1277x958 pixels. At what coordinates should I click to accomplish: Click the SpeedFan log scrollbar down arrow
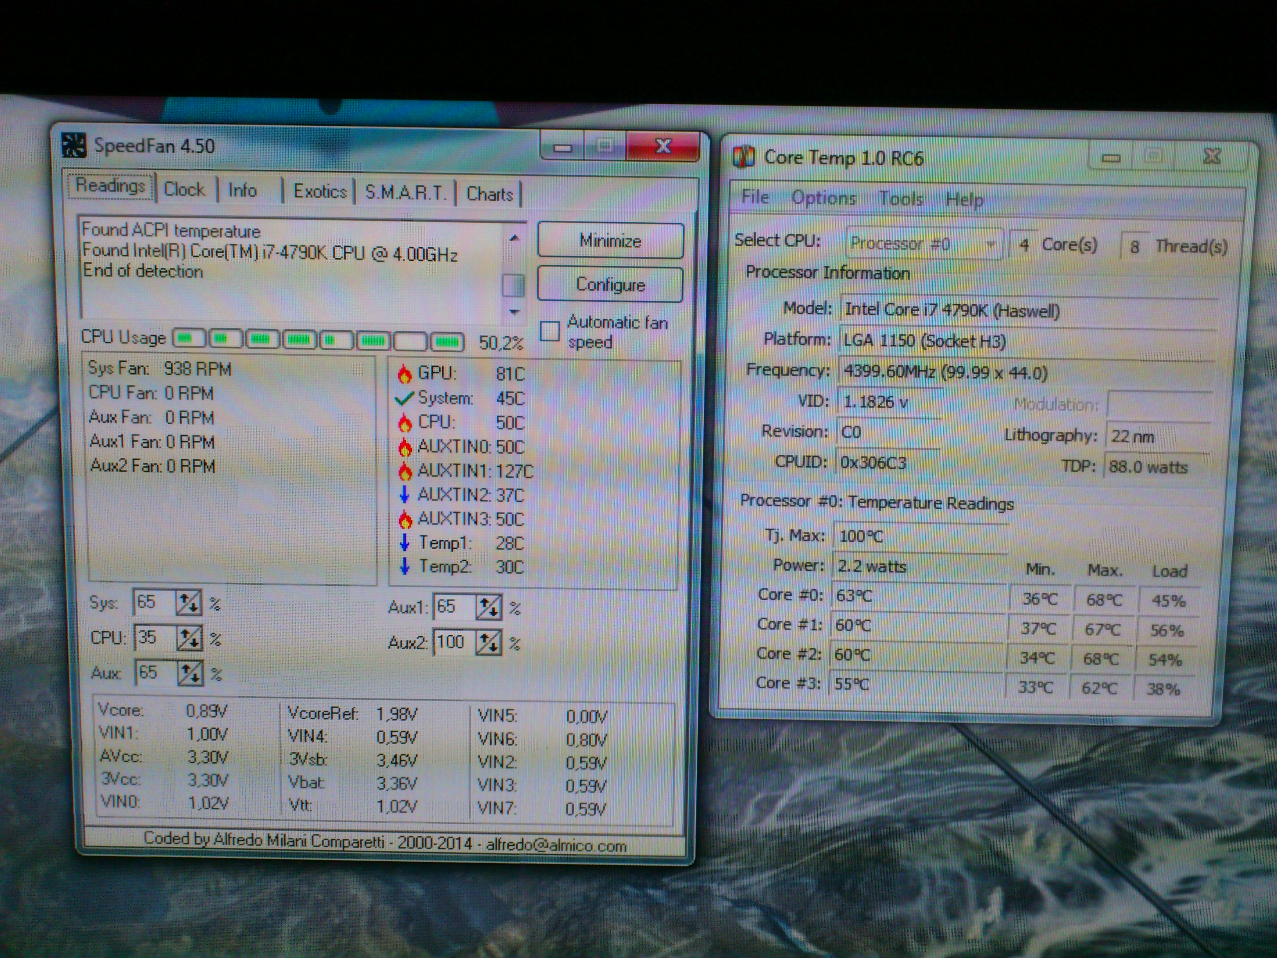(514, 312)
